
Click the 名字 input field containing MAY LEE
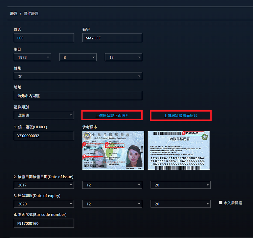(112, 38)
